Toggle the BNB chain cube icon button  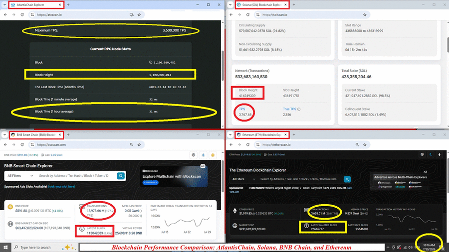(x=213, y=155)
